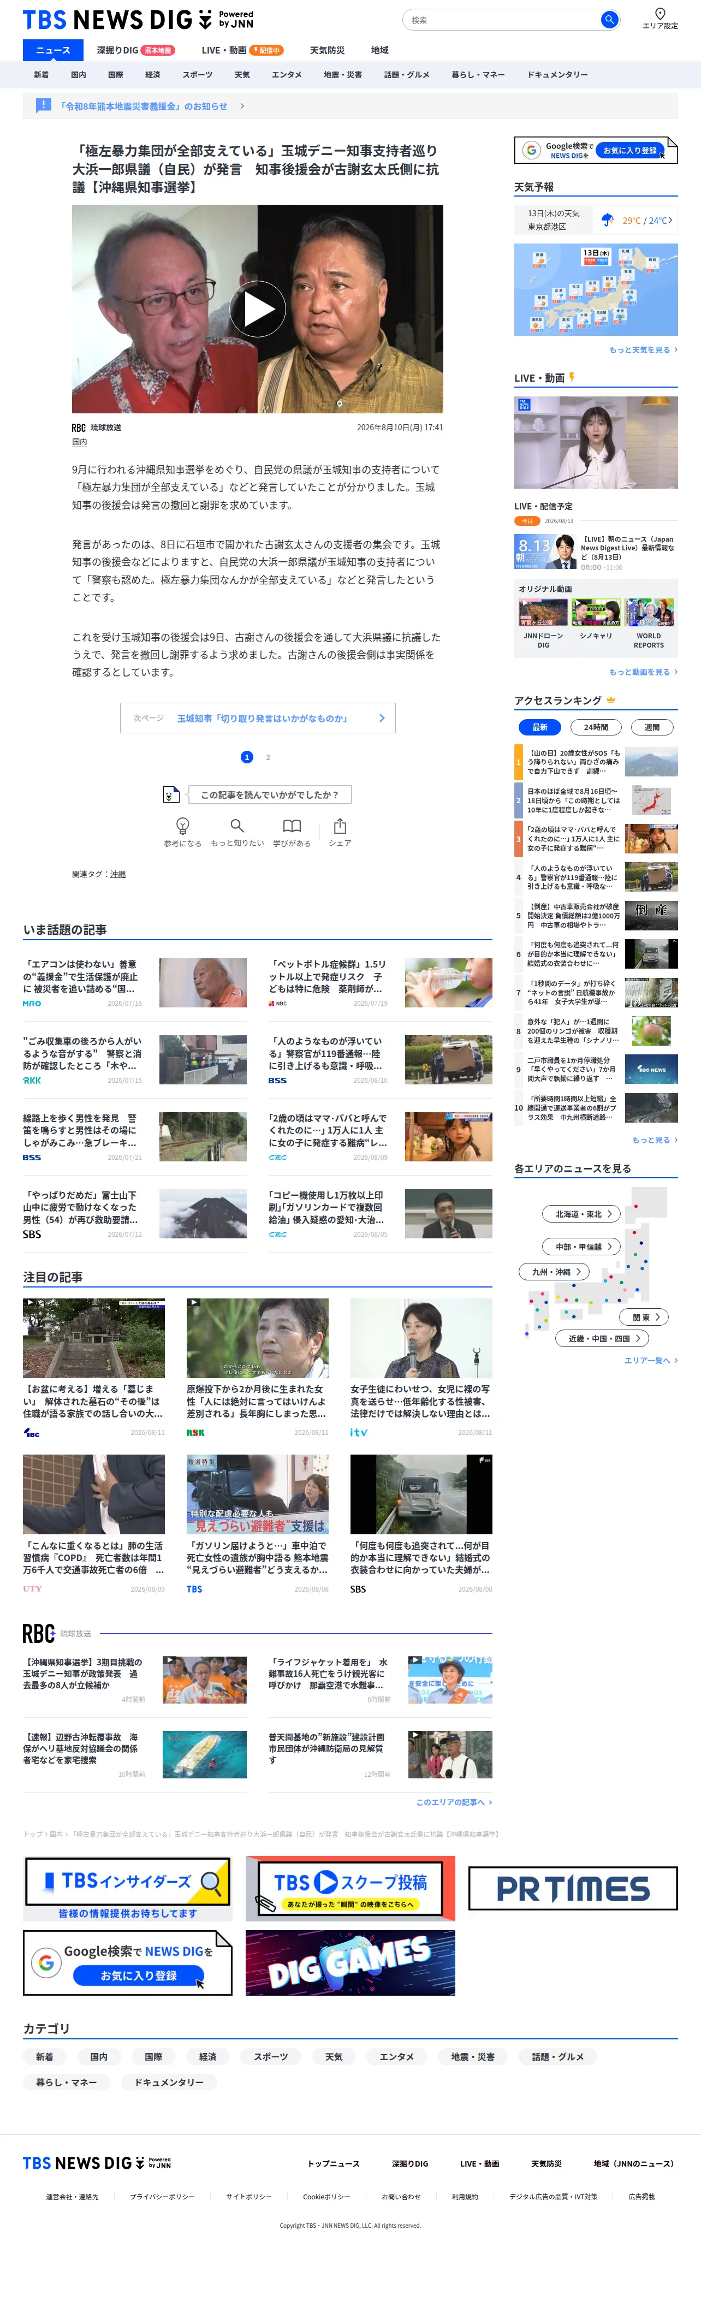Select the 近畿・中国・四国 area button
The height and width of the screenshot is (2302, 701).
coord(603,1338)
